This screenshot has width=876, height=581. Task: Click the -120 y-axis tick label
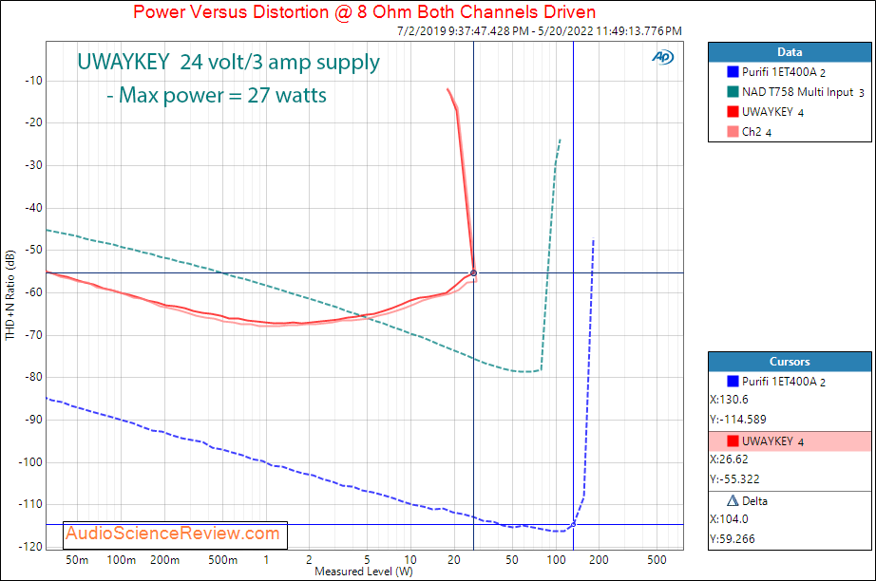pyautogui.click(x=30, y=547)
